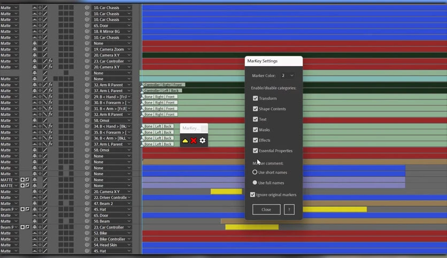Click the yellow add-markers icon in MarKey panel
This screenshot has width=447, height=258.
click(185, 141)
